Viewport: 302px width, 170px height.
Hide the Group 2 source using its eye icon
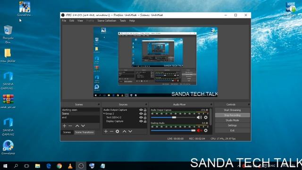coord(141,114)
